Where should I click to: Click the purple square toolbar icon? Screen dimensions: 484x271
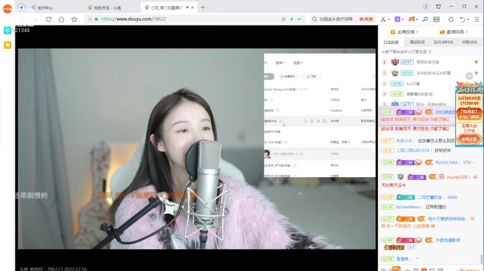point(397,19)
